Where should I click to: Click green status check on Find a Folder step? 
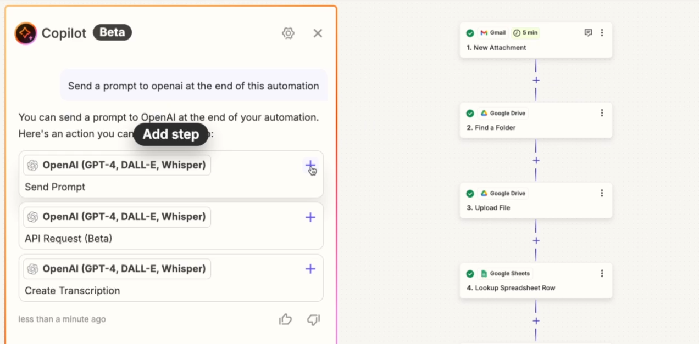point(470,113)
